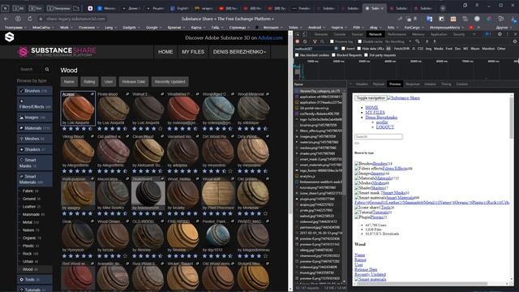Open the Response request tab
519x292 pixels.
(x=413, y=84)
